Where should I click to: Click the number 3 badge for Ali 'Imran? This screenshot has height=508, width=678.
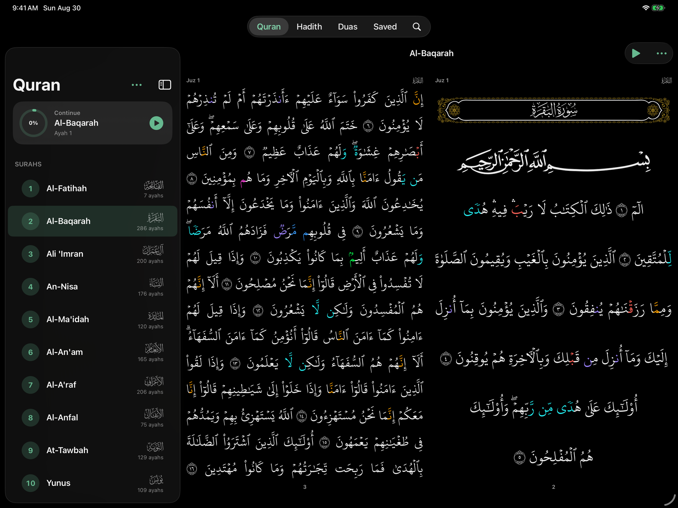31,254
